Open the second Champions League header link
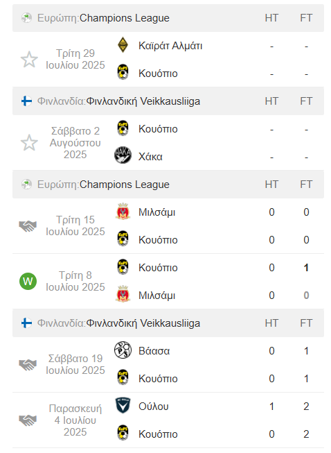This screenshot has width=331, height=453. click(124, 185)
